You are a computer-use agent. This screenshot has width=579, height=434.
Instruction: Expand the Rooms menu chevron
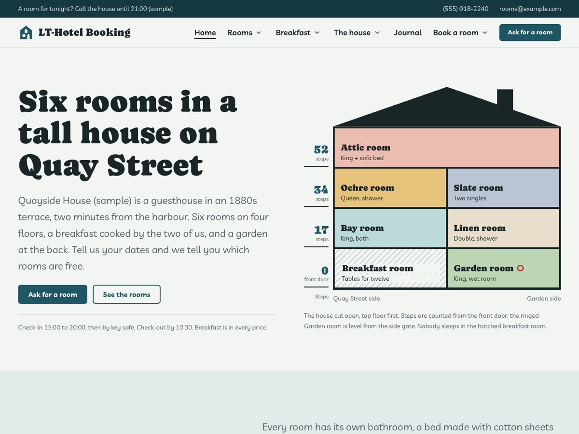(x=259, y=33)
